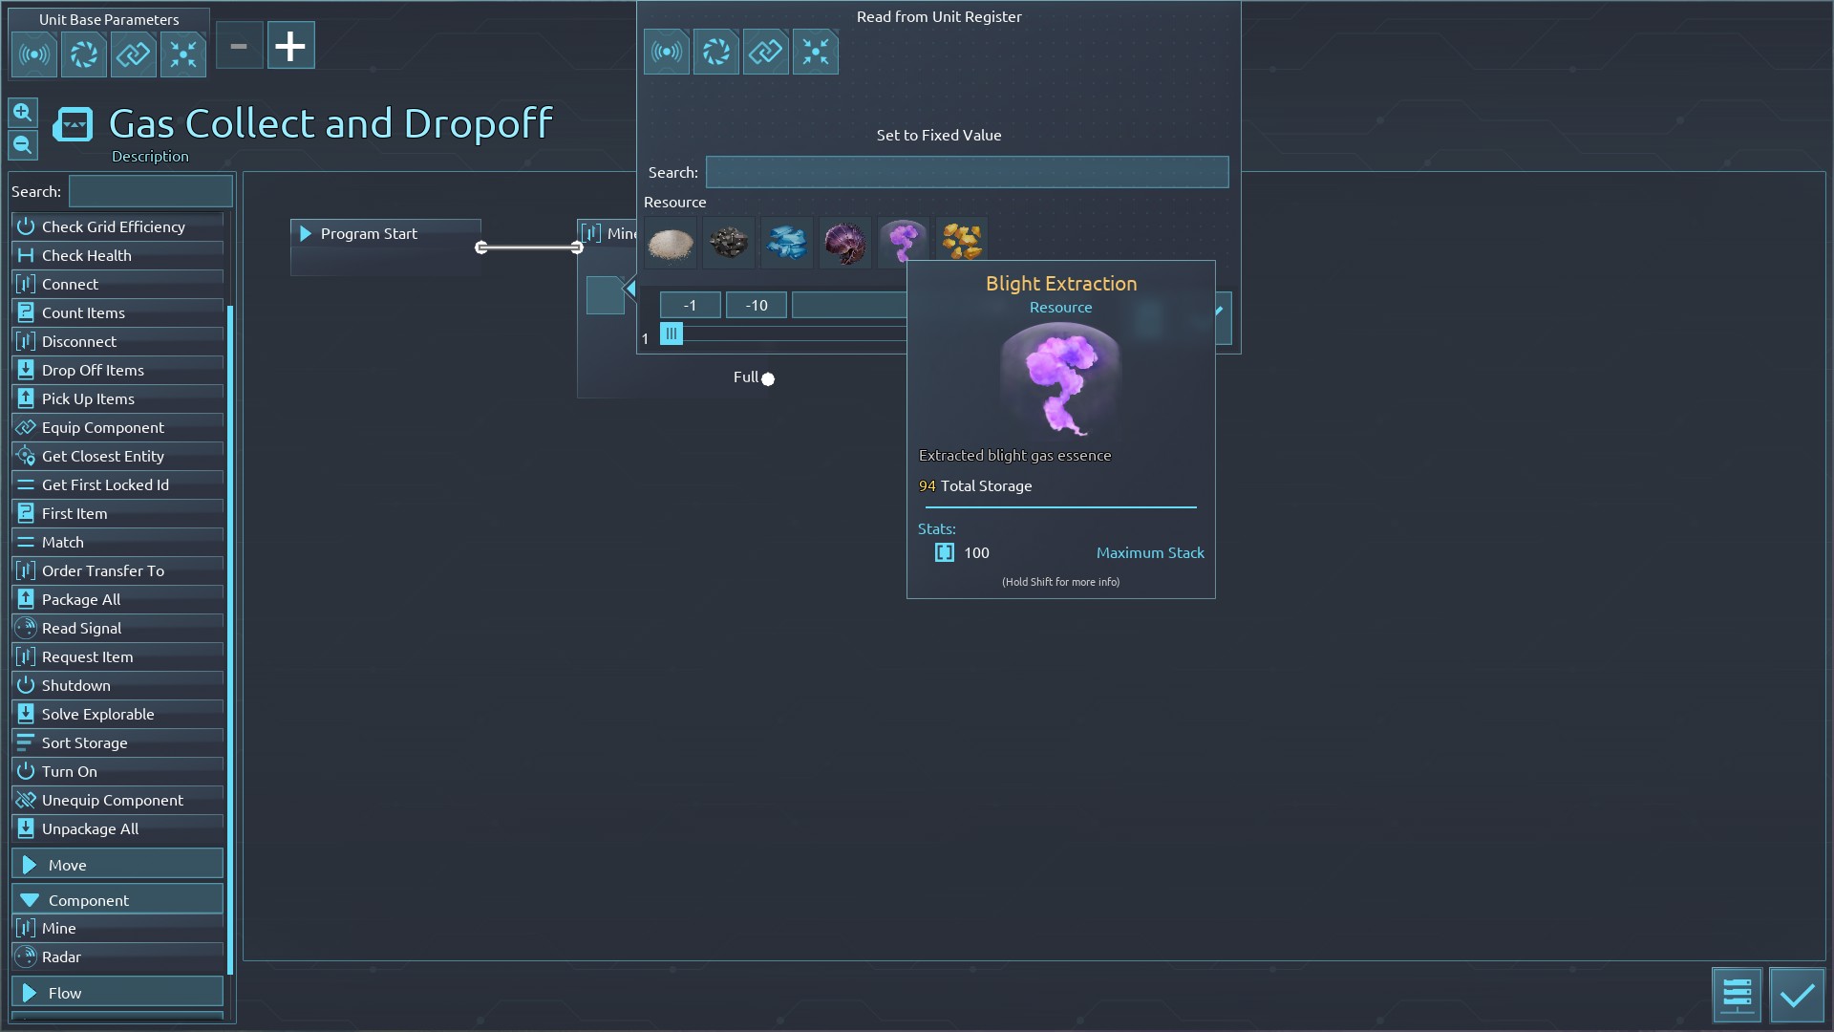Screen dimensions: 1834x1032
Task: Choose Drop Off Items instruction
Action: [93, 370]
